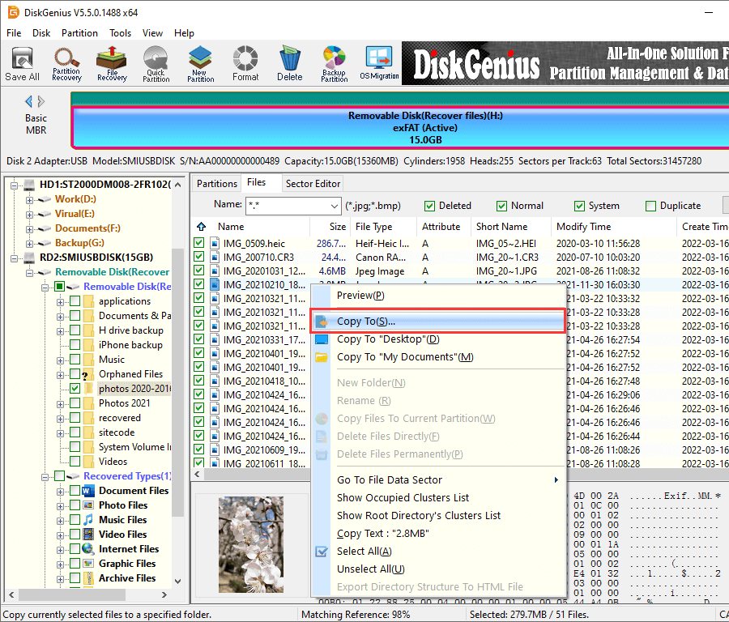Image resolution: width=729 pixels, height=622 pixels.
Task: Click the Save All toolbar icon
Action: click(x=22, y=64)
